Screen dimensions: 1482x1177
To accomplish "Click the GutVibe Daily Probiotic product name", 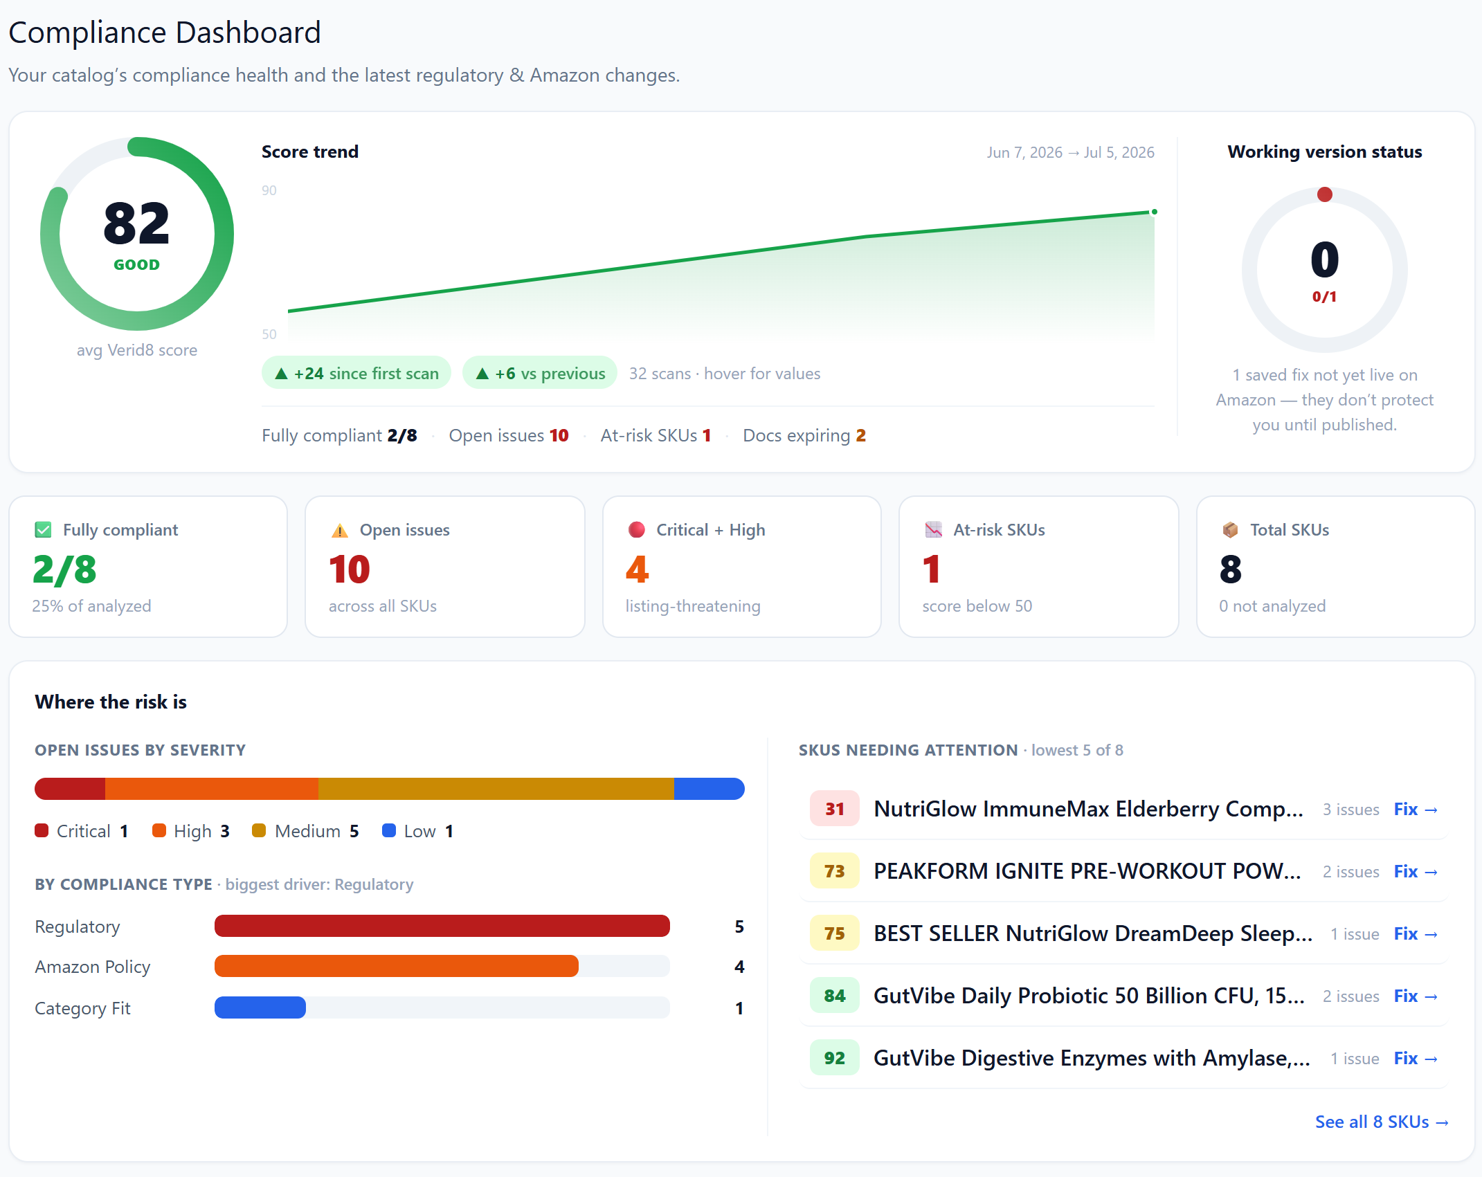I will 1090,996.
